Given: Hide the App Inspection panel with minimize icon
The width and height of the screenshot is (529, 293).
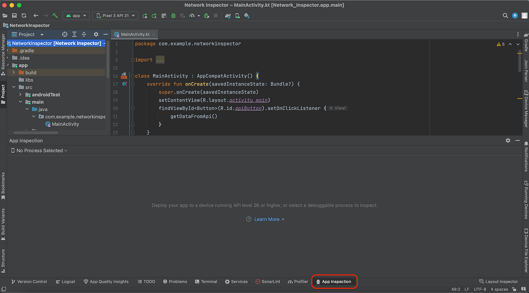Looking at the screenshot, I should pyautogui.click(x=517, y=140).
